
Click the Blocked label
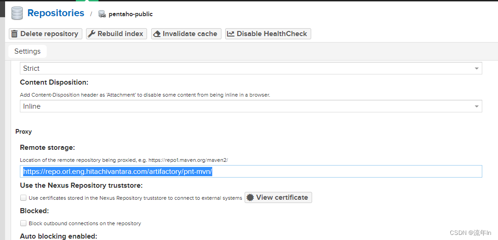click(x=34, y=211)
